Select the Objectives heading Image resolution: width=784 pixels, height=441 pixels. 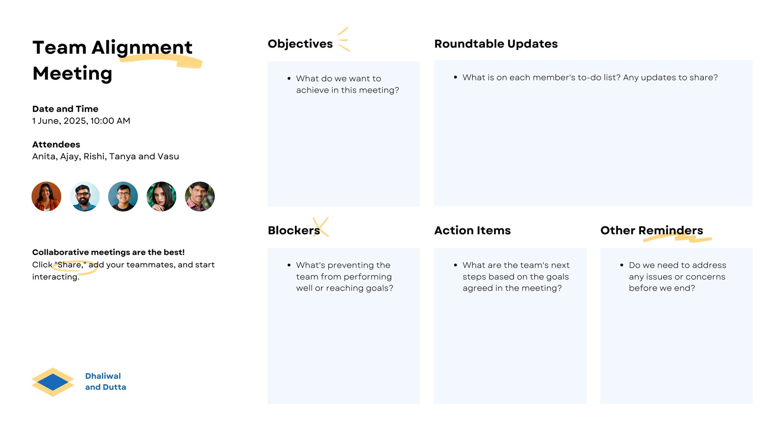coord(300,44)
